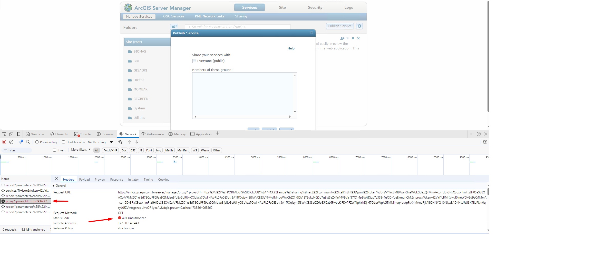This screenshot has height=280, width=614.
Task: Select the All request type filter
Action: click(96, 150)
